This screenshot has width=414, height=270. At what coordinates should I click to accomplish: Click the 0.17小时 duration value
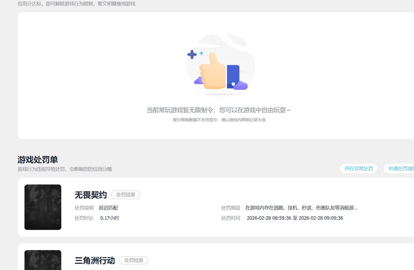pos(110,218)
